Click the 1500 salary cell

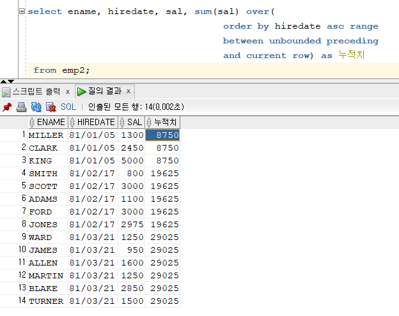[132, 301]
